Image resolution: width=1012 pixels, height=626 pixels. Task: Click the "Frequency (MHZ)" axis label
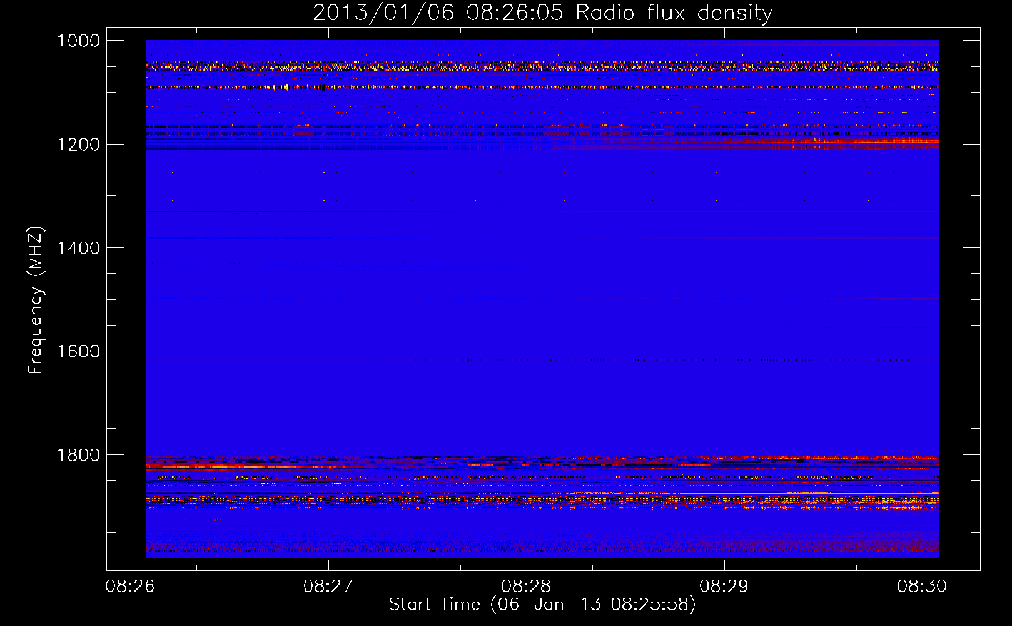tap(36, 300)
